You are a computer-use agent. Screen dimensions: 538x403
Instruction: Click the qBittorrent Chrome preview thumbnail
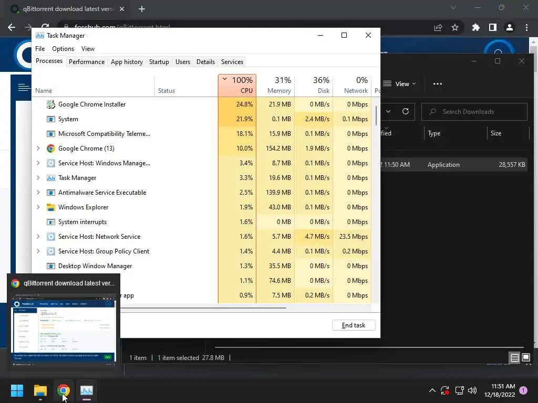coord(64,327)
